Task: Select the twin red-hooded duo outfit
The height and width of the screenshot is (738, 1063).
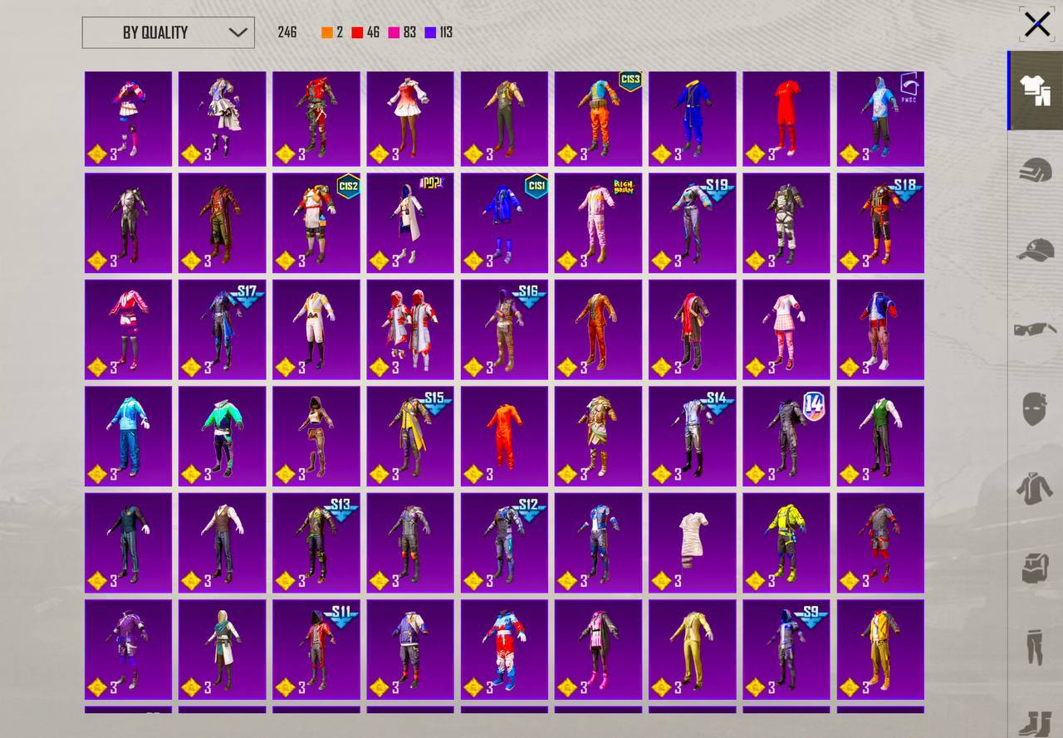Action: click(x=410, y=329)
